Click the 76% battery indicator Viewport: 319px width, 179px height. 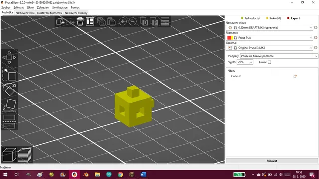click(x=239, y=175)
